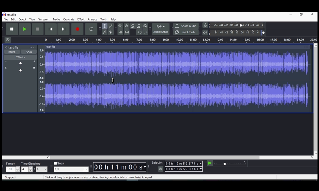This screenshot has height=191, width=319.
Task: Solo the test file track
Action: [x=29, y=52]
